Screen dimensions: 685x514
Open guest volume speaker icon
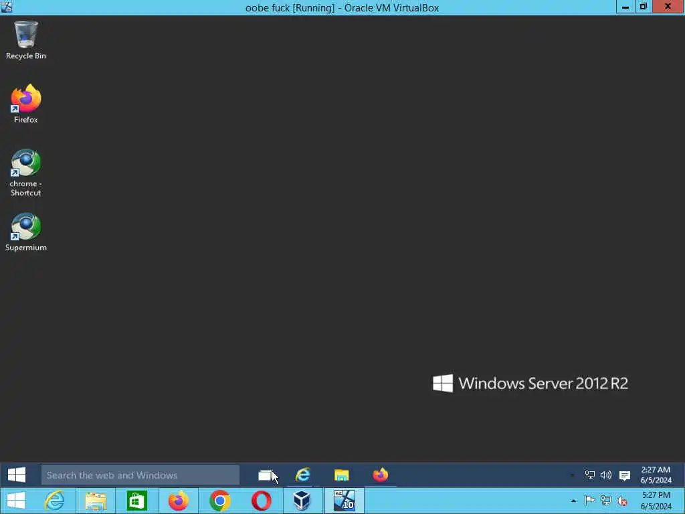coord(606,475)
